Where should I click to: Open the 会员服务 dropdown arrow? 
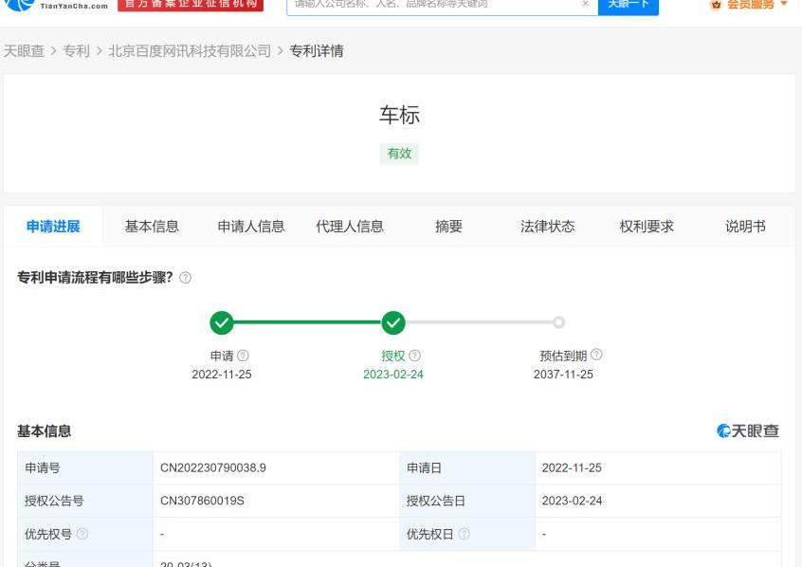[784, 4]
